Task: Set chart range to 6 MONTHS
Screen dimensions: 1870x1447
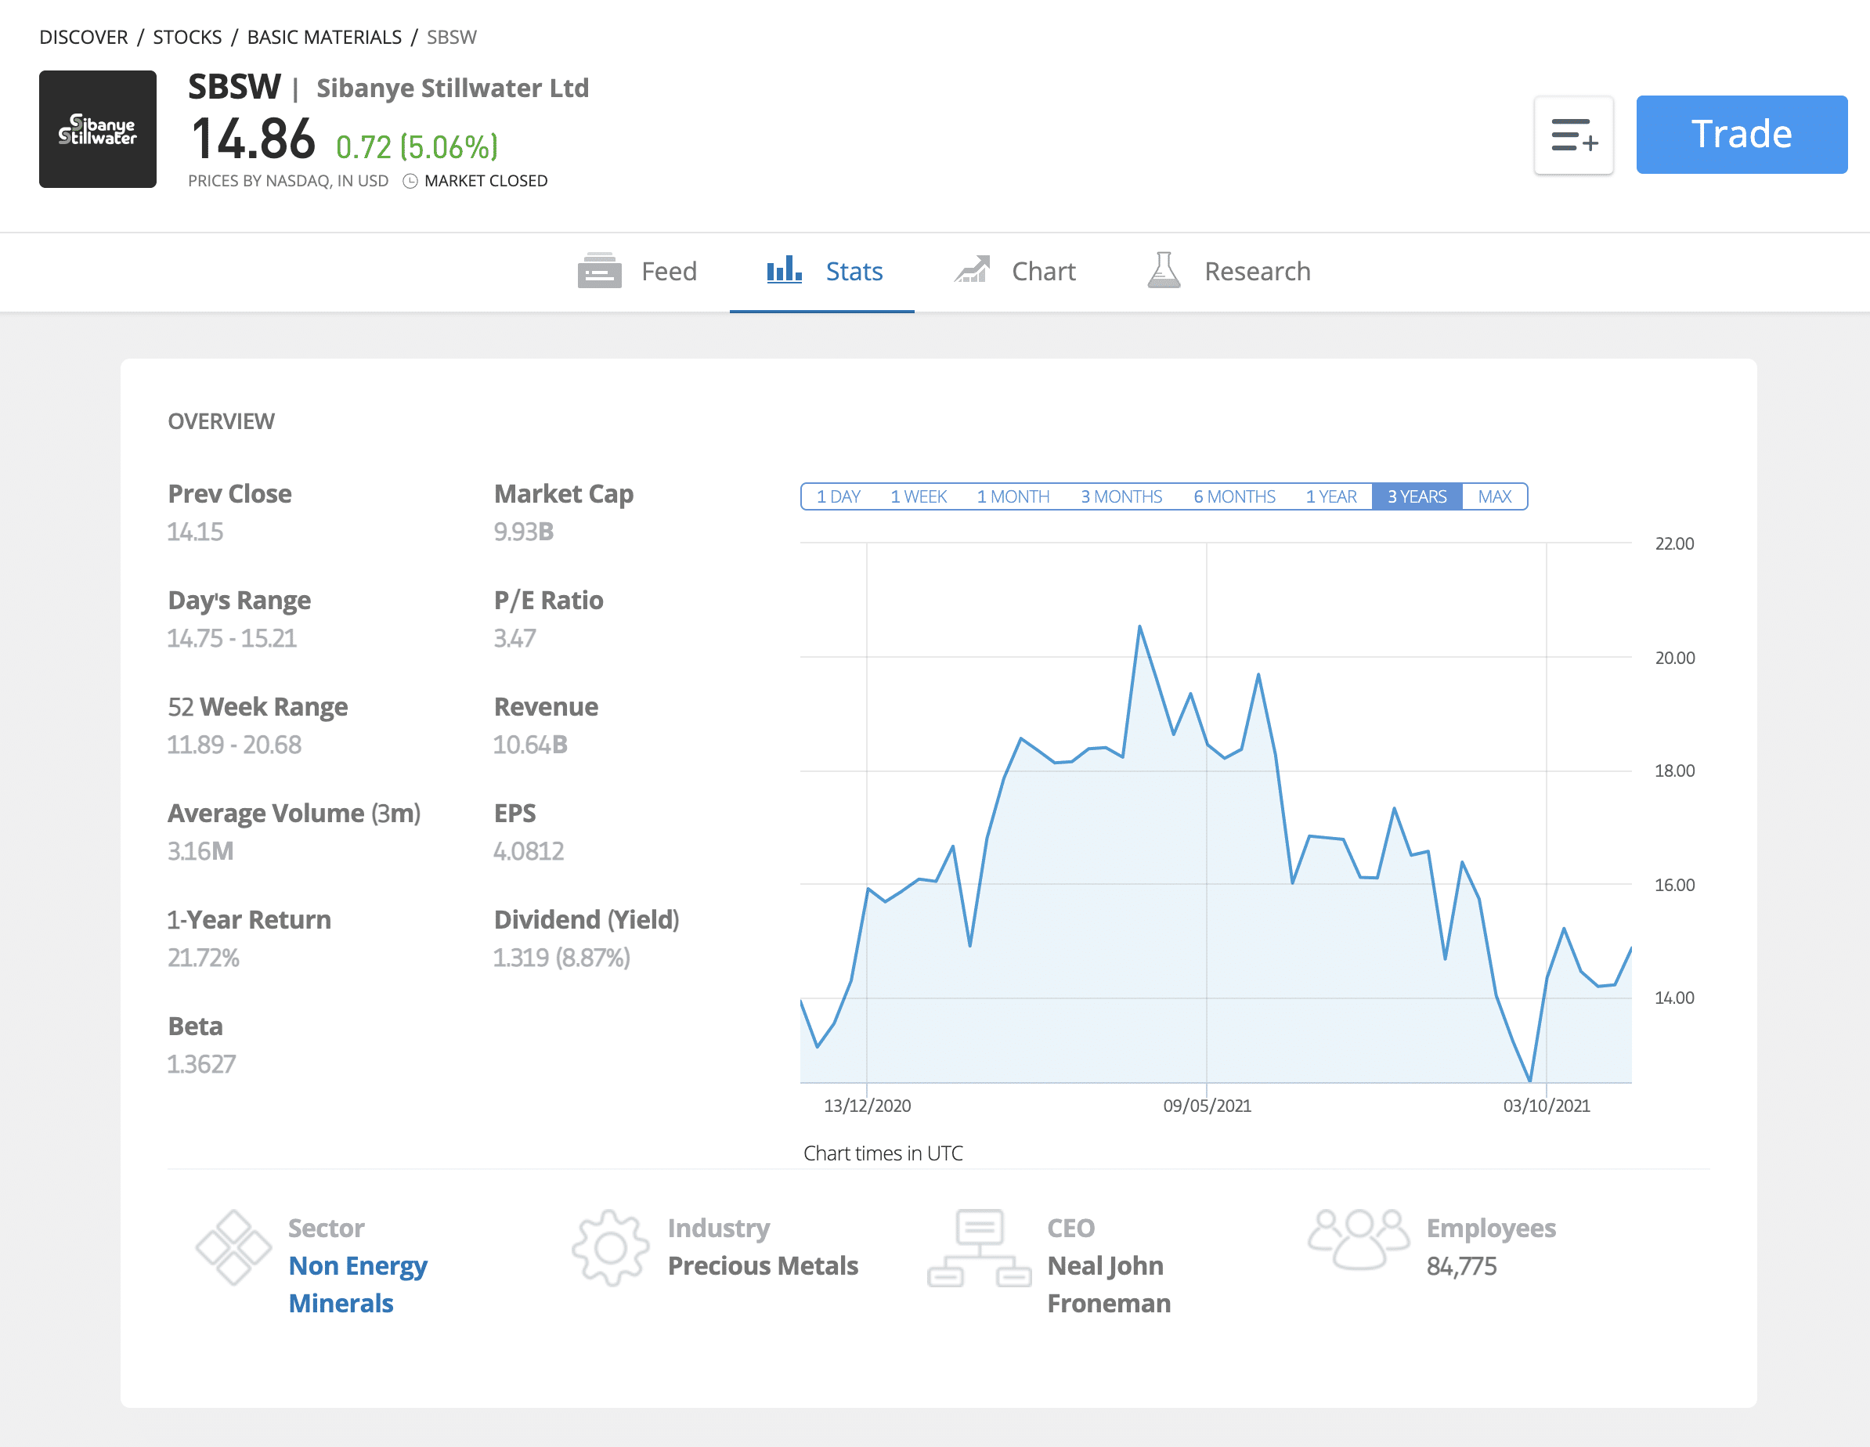Action: tap(1235, 496)
